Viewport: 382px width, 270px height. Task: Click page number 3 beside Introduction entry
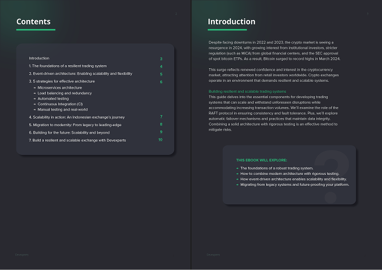coord(161,59)
